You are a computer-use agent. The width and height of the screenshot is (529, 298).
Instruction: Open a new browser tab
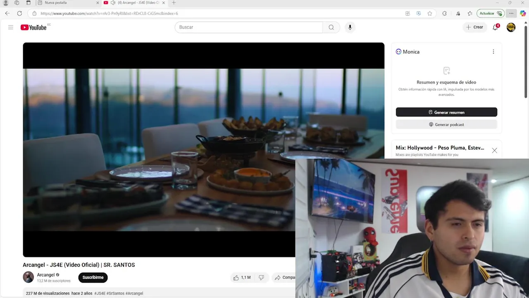(x=174, y=2)
